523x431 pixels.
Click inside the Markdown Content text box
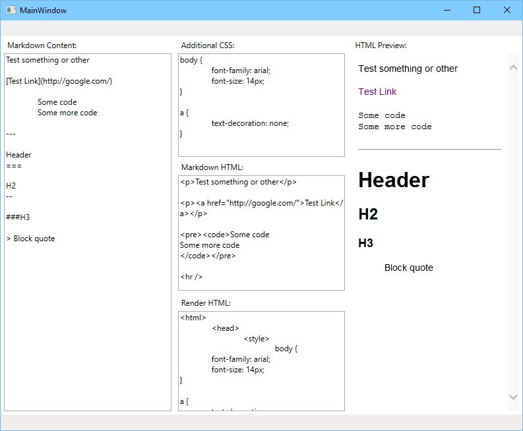point(88,233)
